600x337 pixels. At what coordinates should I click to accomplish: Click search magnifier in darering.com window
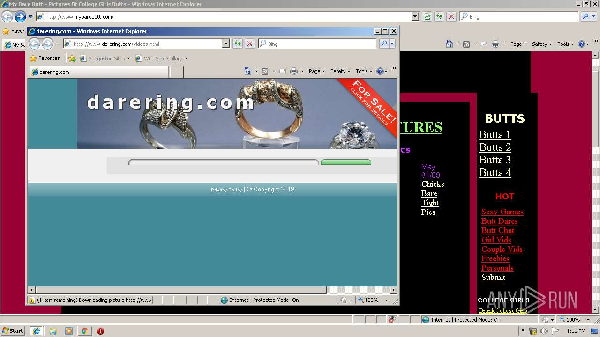384,44
